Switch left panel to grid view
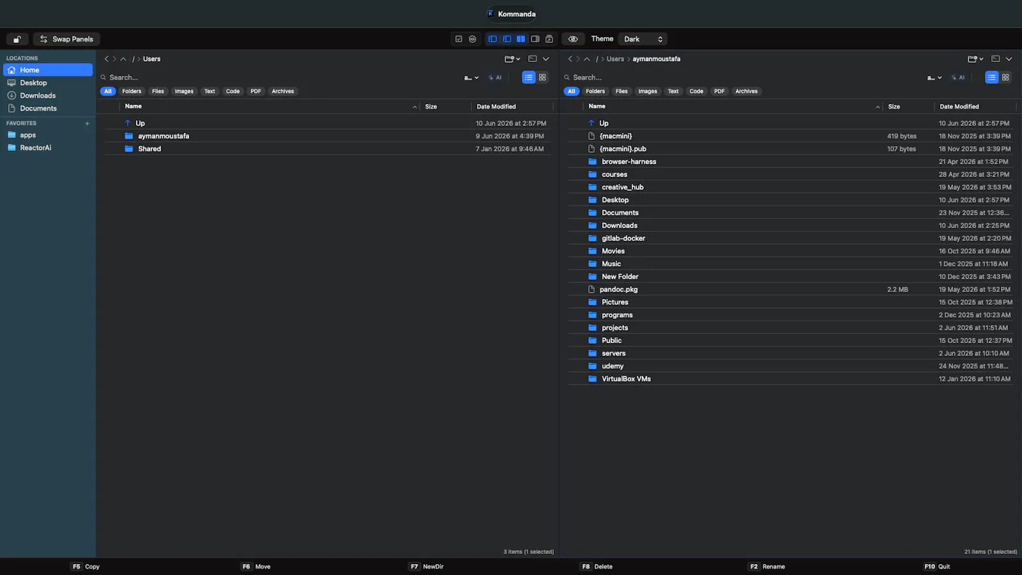This screenshot has width=1022, height=575. (x=542, y=77)
